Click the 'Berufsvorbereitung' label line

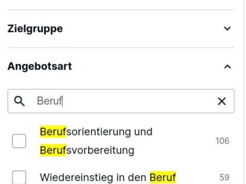pos(87,150)
